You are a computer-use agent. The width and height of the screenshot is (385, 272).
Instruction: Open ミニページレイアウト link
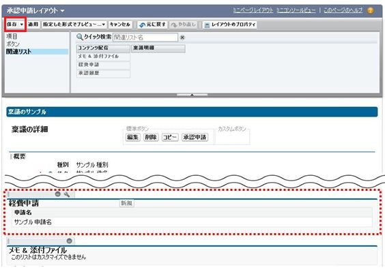(253, 10)
